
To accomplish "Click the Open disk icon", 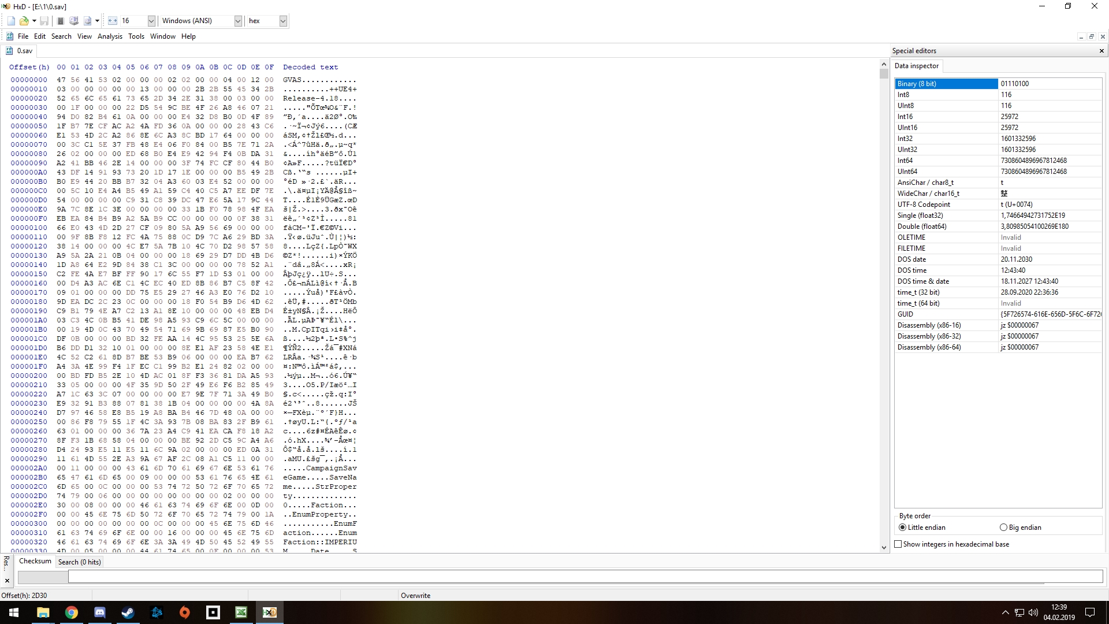I will coord(74,21).
